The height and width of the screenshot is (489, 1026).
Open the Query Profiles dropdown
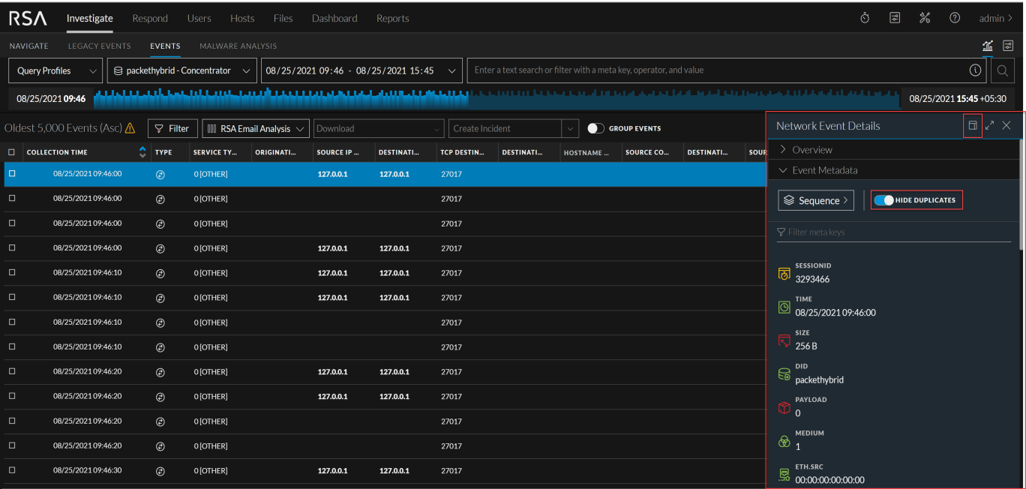(55, 70)
